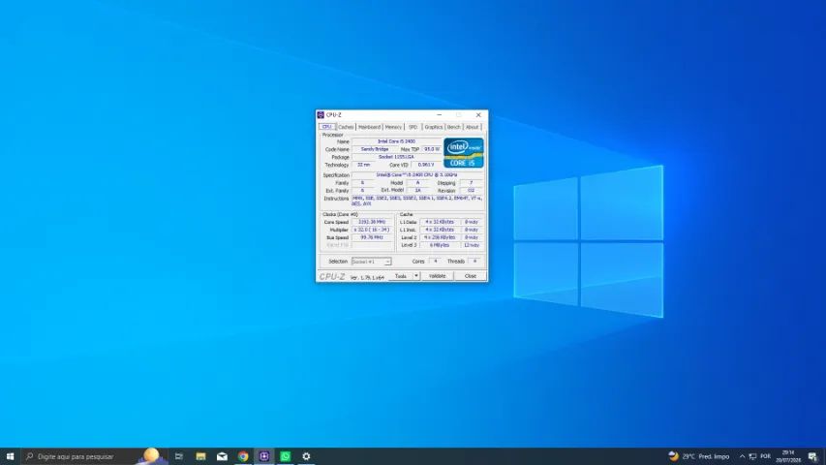826x465 pixels.
Task: Click the Technology value 32 nm
Action: pyautogui.click(x=363, y=165)
